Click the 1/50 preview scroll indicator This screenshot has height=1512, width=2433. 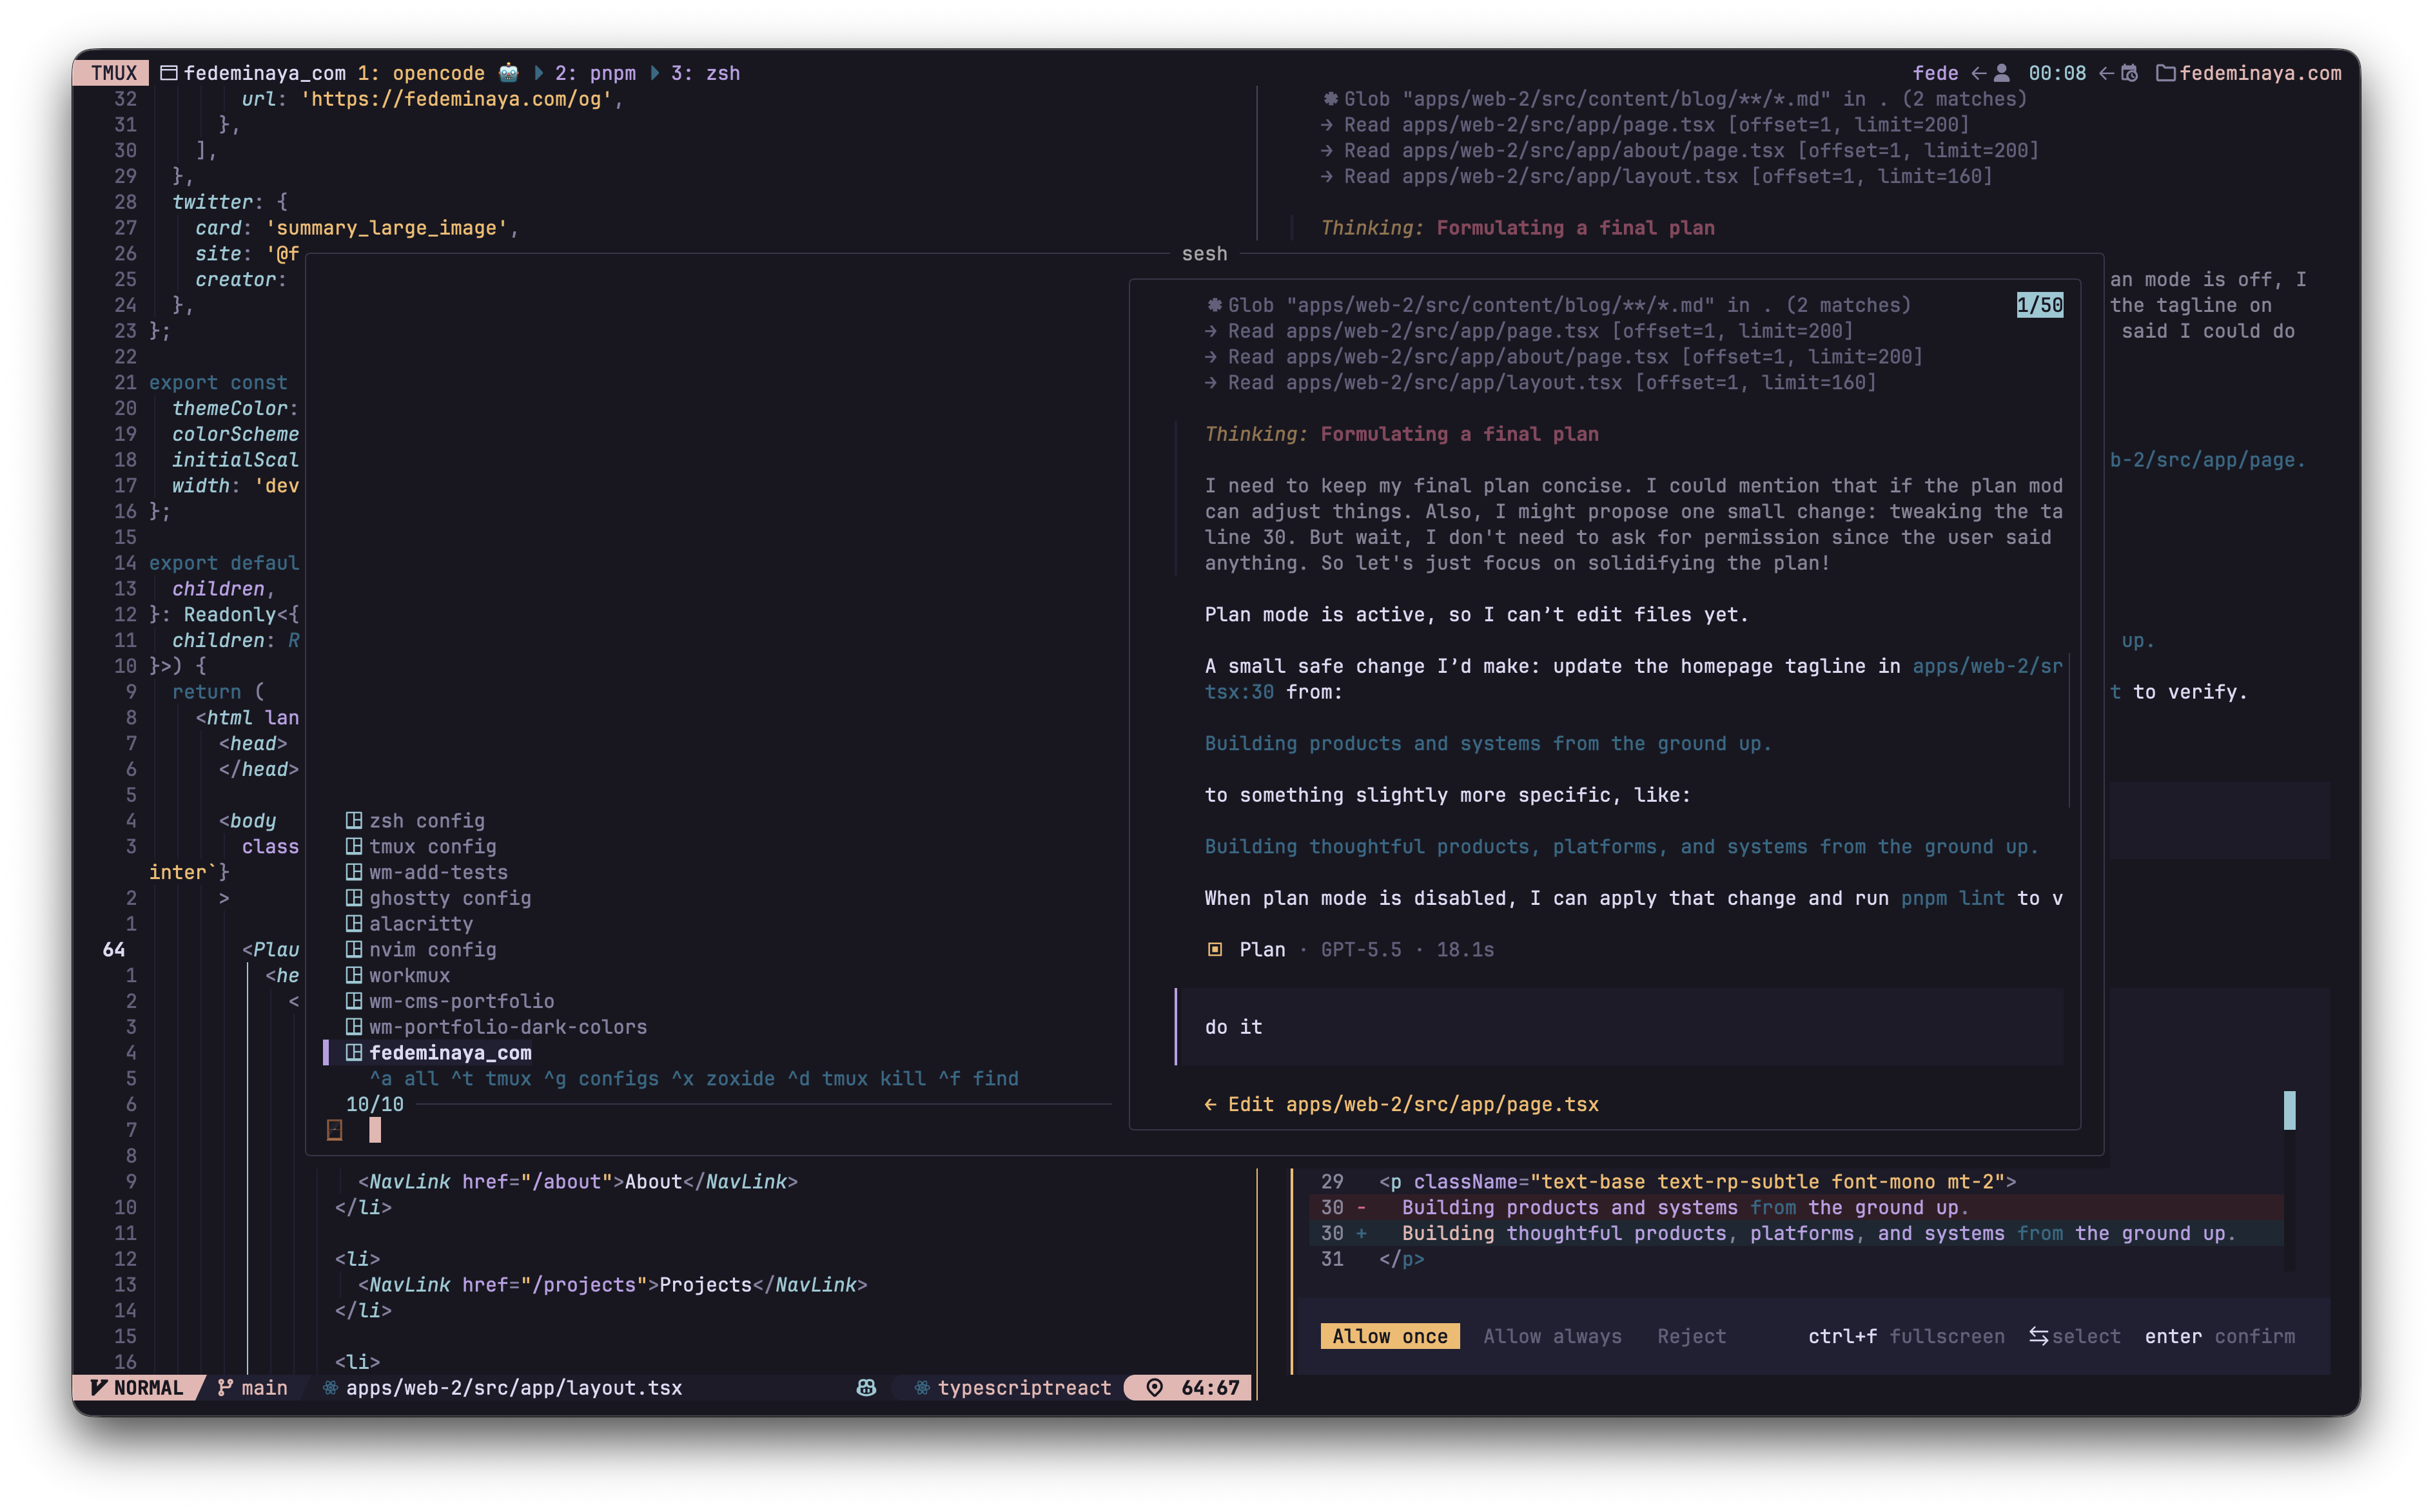[x=2040, y=305]
